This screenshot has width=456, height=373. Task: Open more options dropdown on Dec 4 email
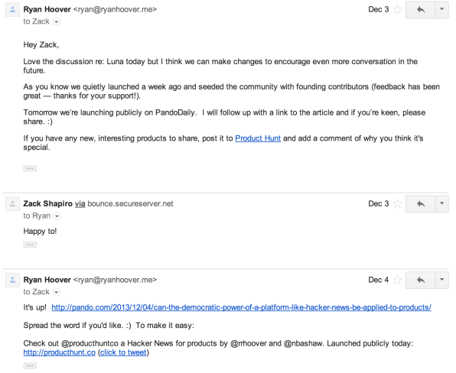pos(441,280)
